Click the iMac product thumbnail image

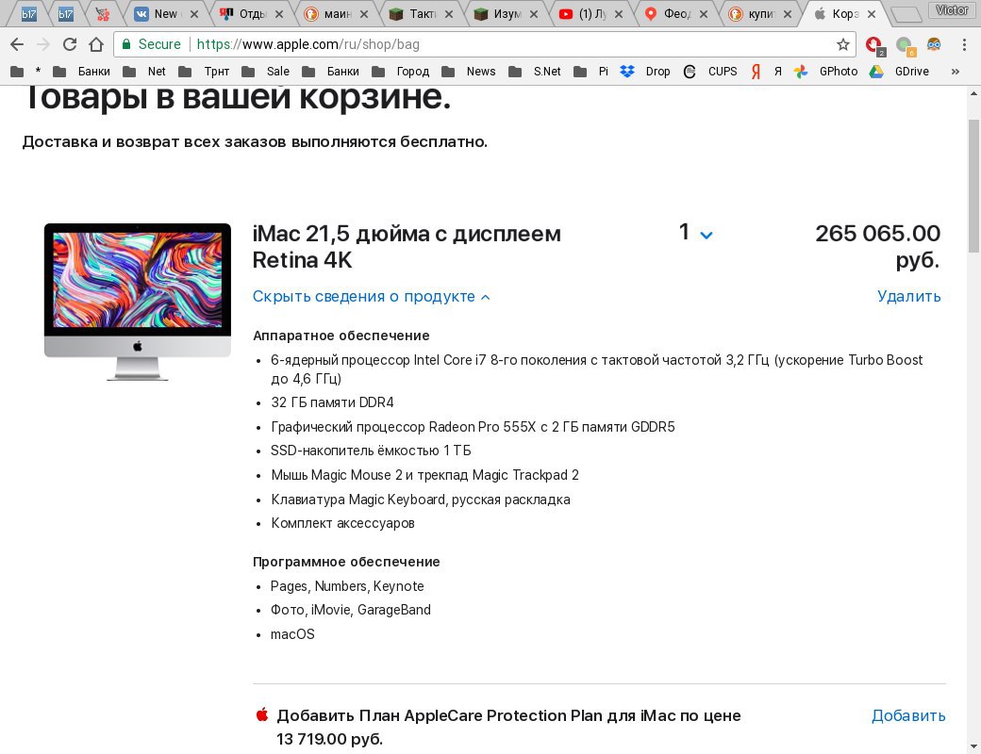(x=138, y=302)
